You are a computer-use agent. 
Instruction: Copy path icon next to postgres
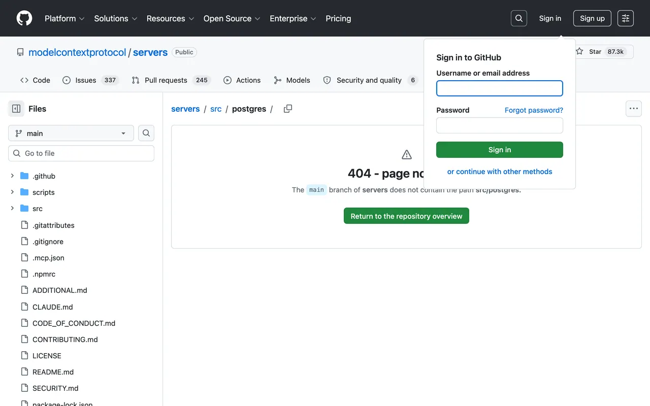click(x=288, y=109)
